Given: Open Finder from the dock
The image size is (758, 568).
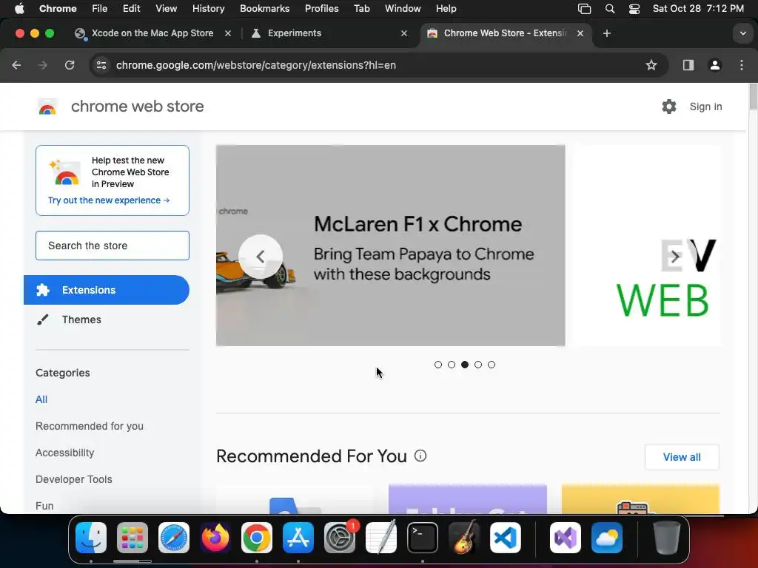Looking at the screenshot, I should [x=91, y=538].
